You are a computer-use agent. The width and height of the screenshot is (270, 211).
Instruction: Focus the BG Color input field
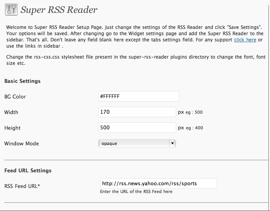[139, 96]
